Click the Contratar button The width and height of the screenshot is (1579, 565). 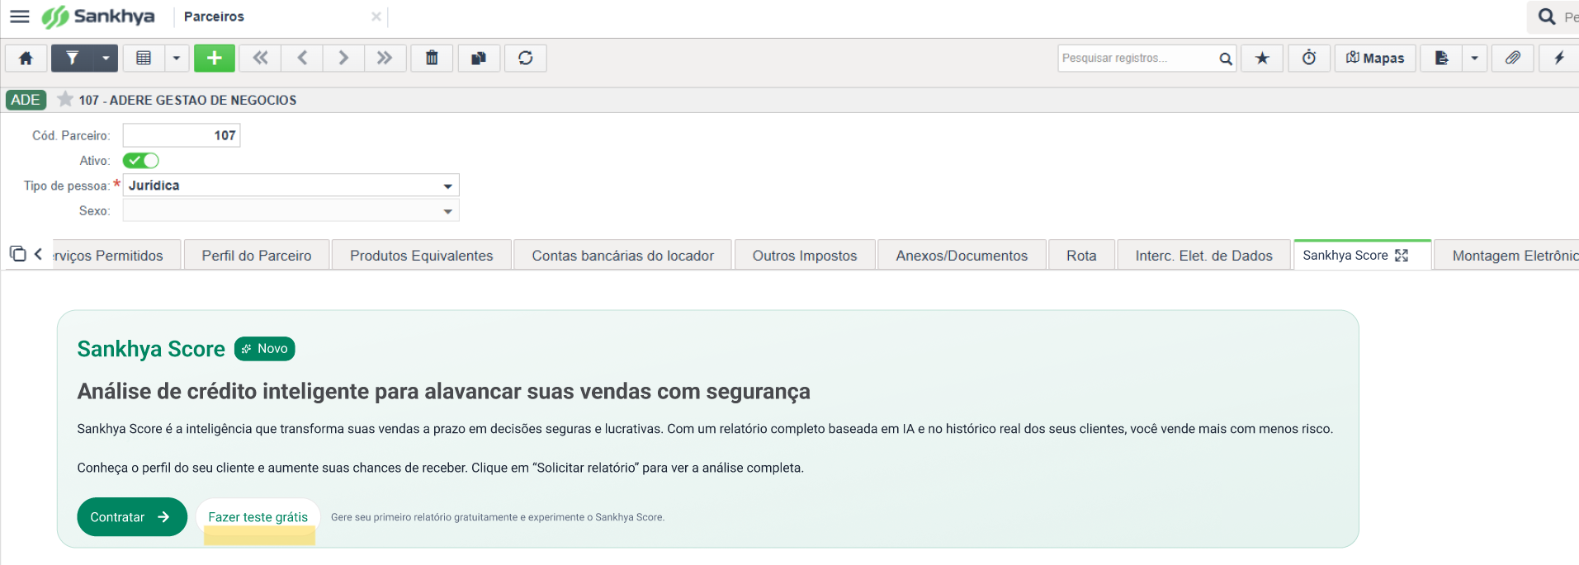pyautogui.click(x=132, y=517)
